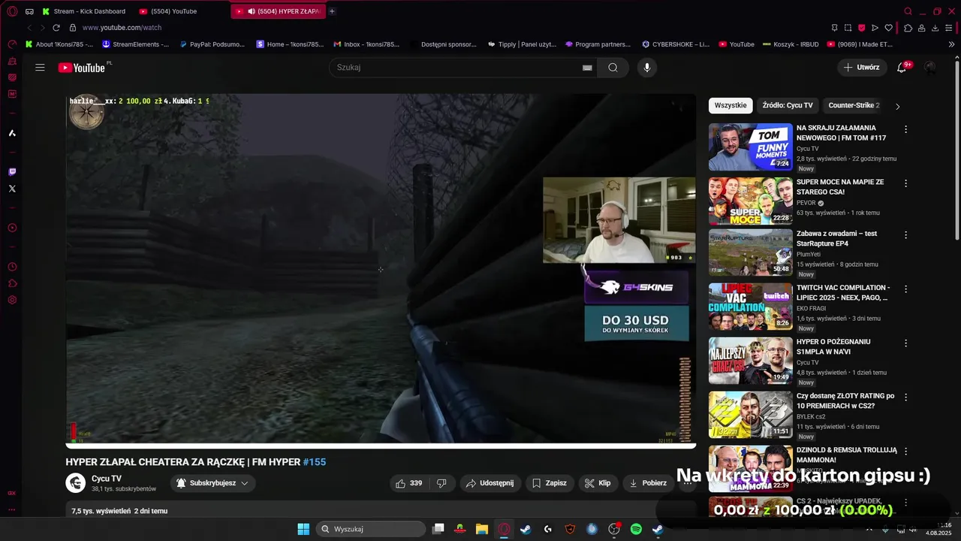Click the Pobierz download button
961x541 pixels.
pos(648,483)
